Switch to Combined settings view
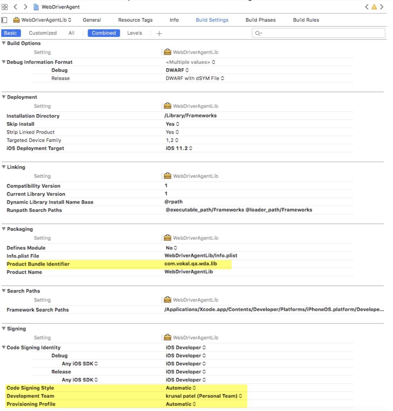 coord(104,33)
